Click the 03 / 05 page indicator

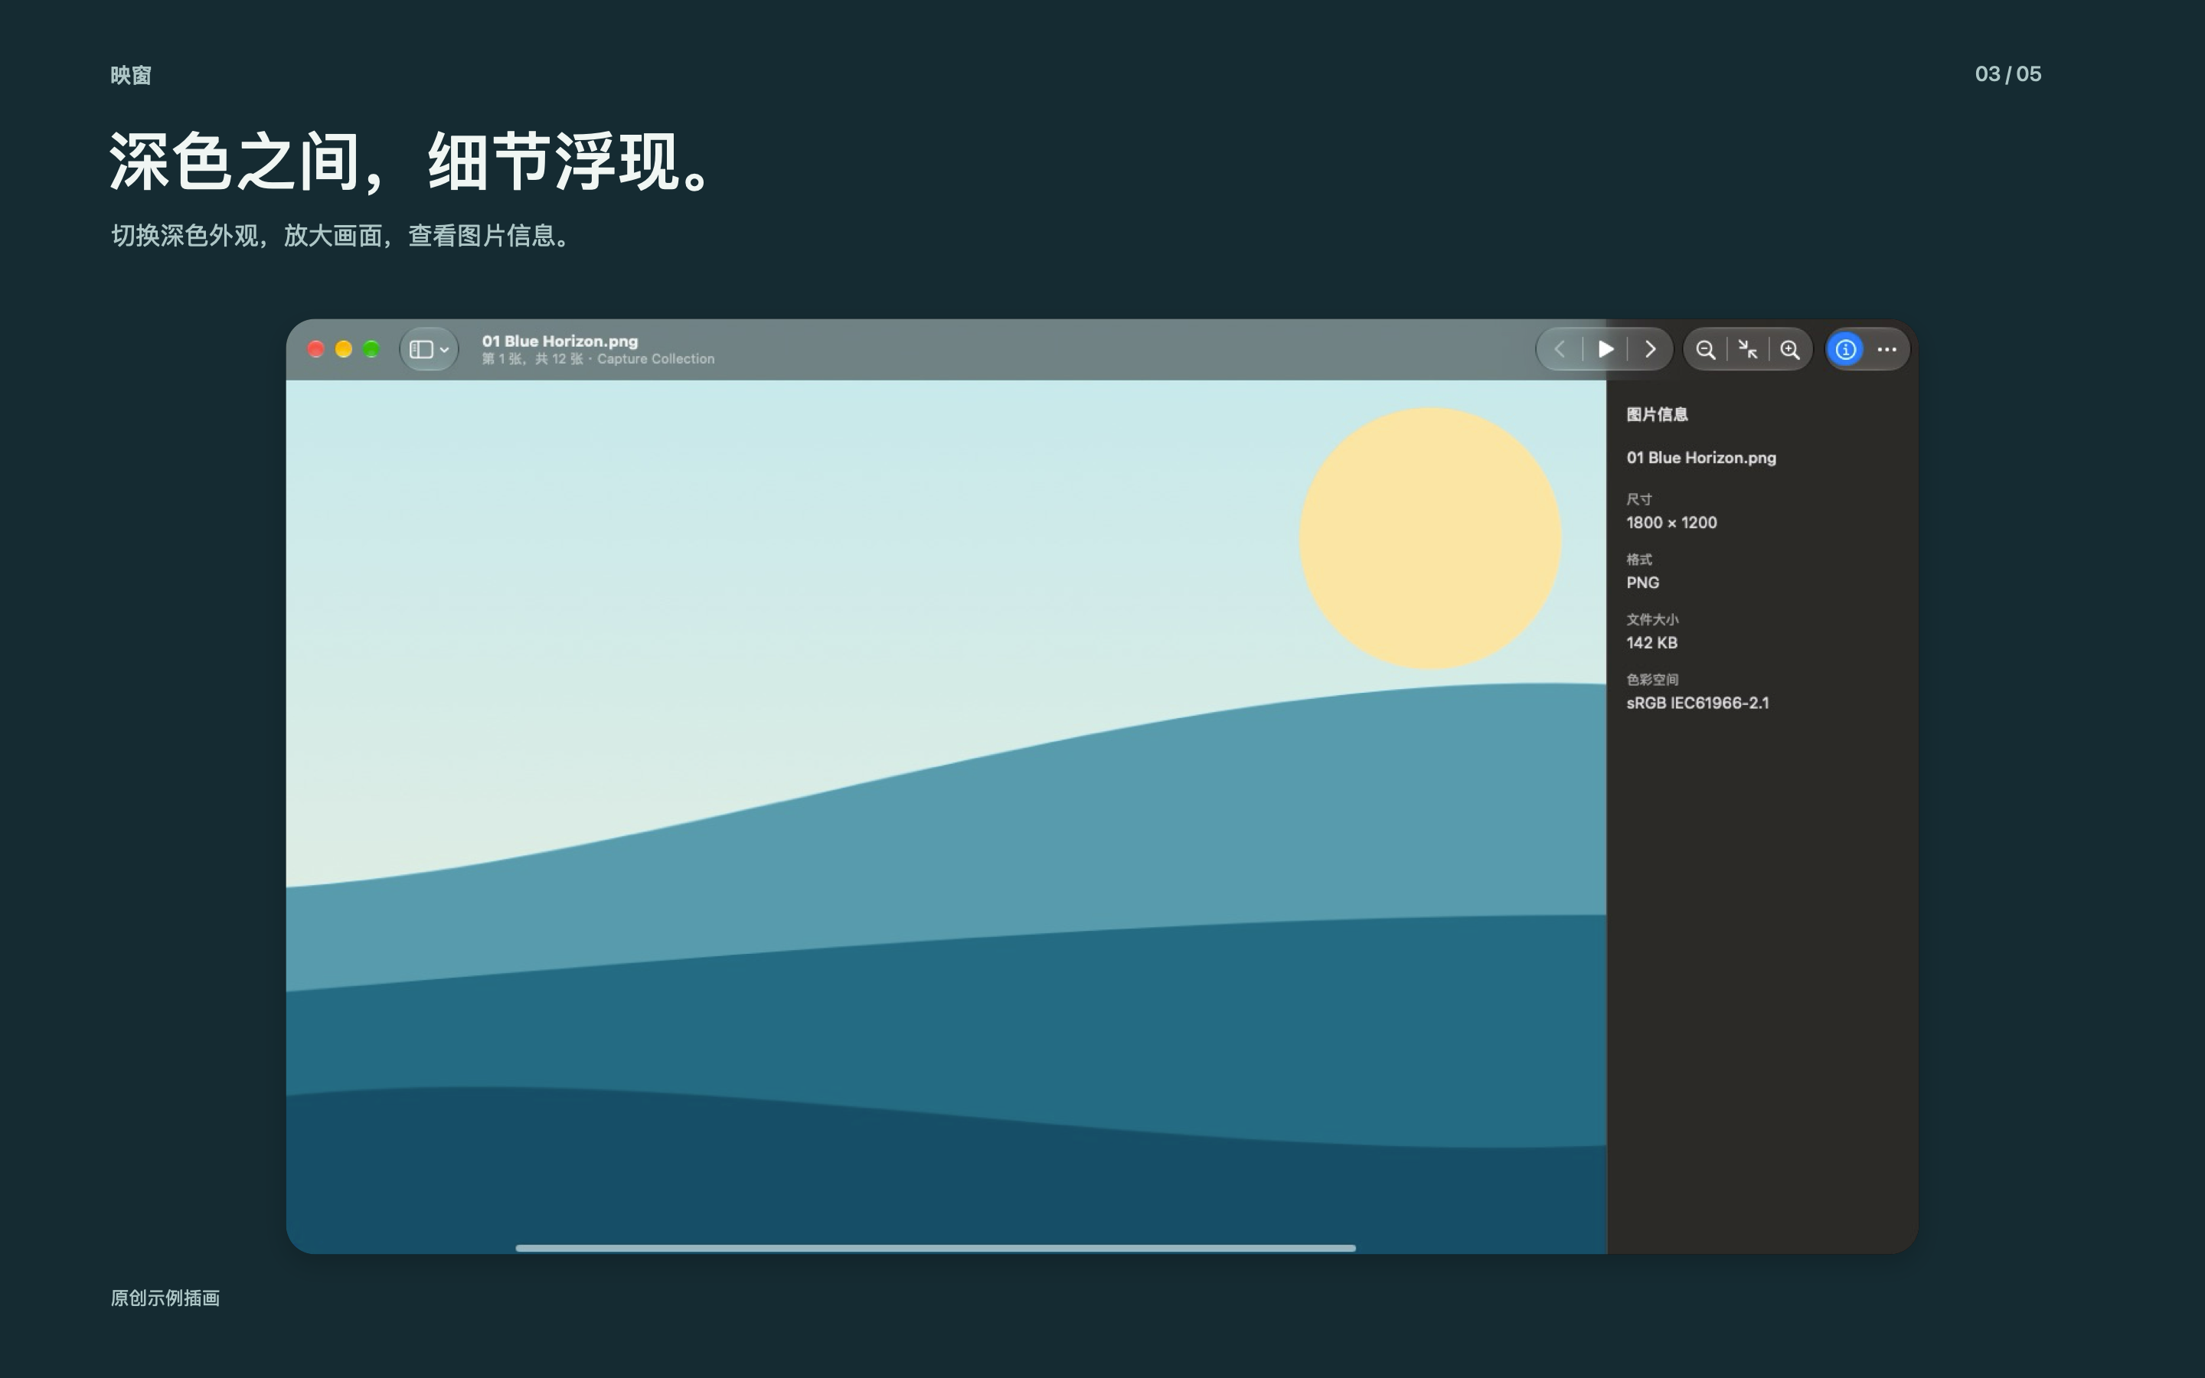pyautogui.click(x=2007, y=73)
